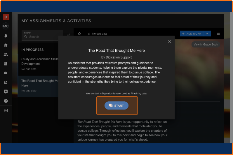Click into the Search field
The image size is (233, 155).
pyautogui.click(x=42, y=35)
